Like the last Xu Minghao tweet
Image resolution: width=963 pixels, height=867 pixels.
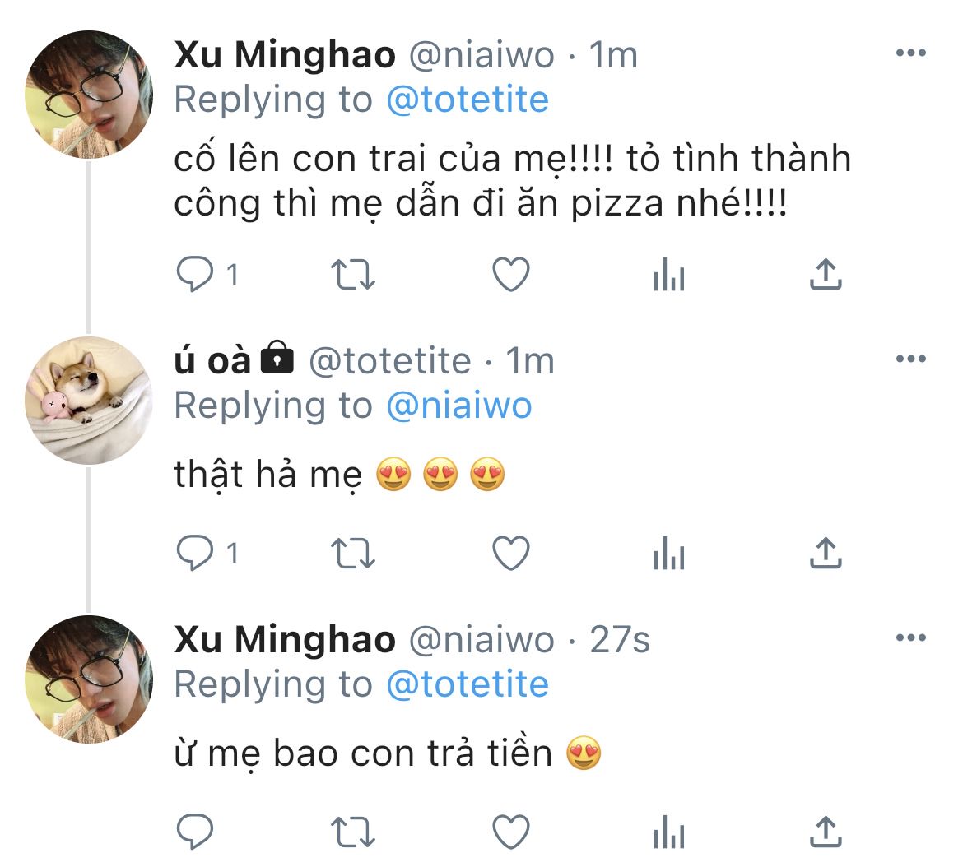[510, 832]
